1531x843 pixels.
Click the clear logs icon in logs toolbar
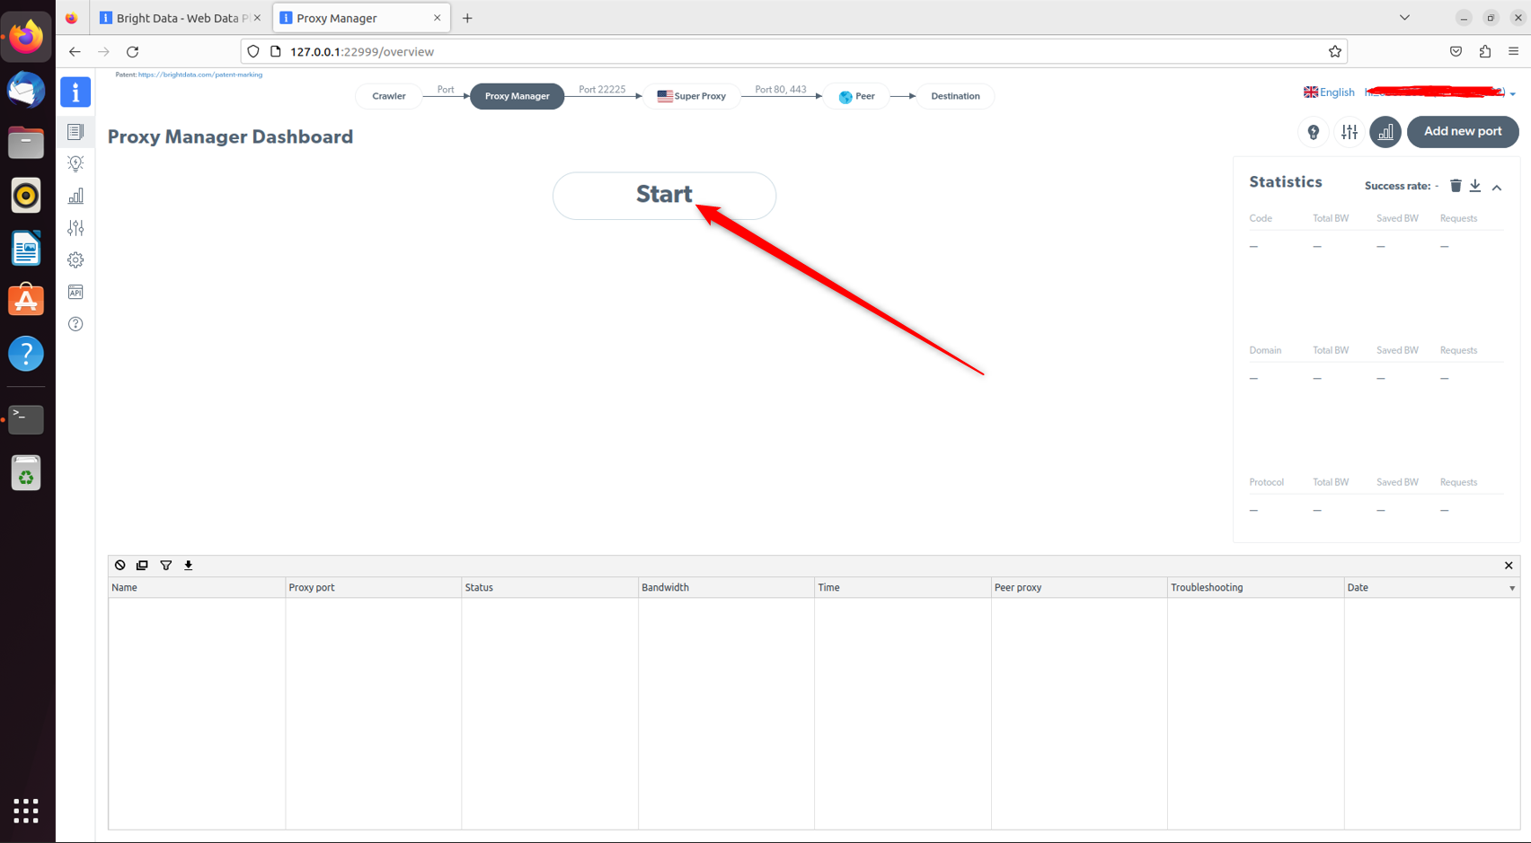tap(119, 566)
